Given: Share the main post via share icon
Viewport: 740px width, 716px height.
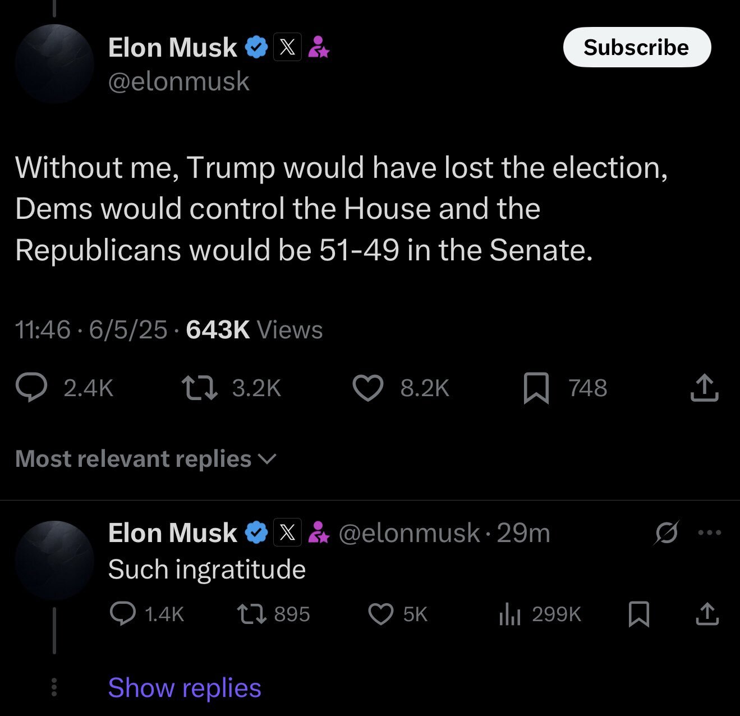Looking at the screenshot, I should coord(704,388).
